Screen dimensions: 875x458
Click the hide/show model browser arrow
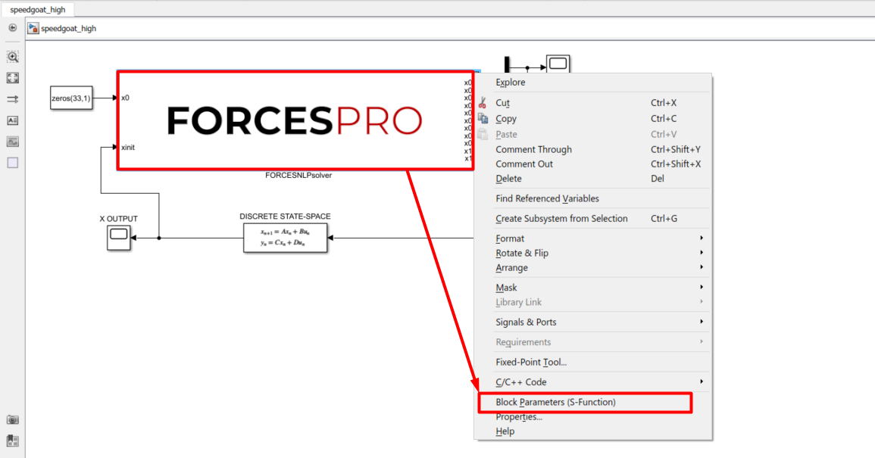coord(12,28)
